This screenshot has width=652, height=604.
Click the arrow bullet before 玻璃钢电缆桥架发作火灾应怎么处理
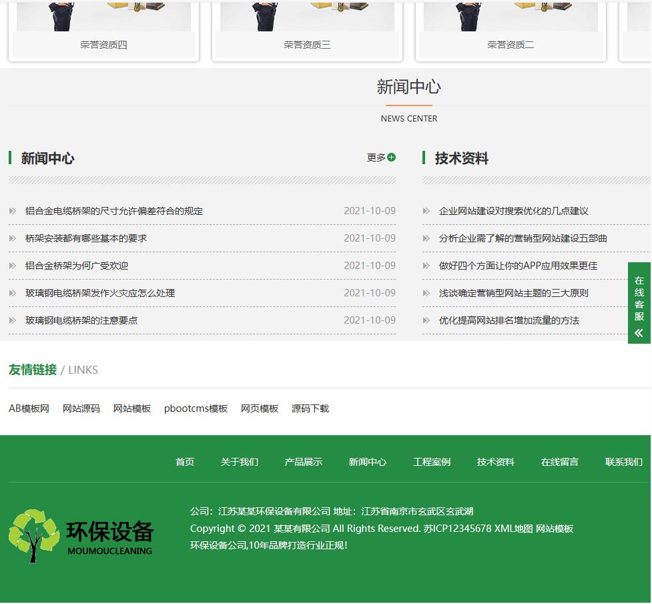13,293
